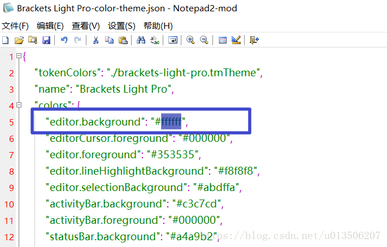Viewport: 387px width, 247px height.
Task: Click the "Brackets Light Pro" name value
Action: (123, 89)
